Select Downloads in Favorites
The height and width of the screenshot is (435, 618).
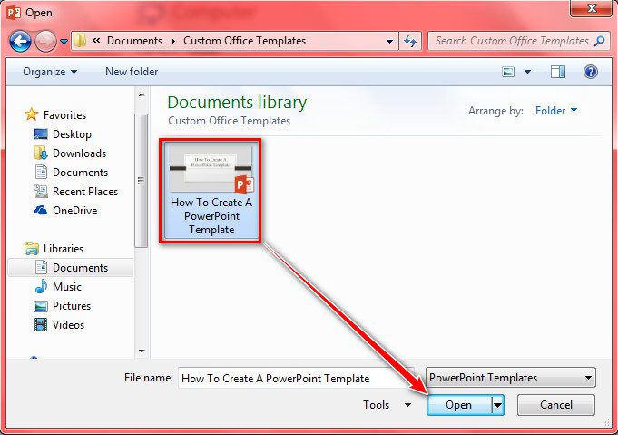(x=79, y=153)
